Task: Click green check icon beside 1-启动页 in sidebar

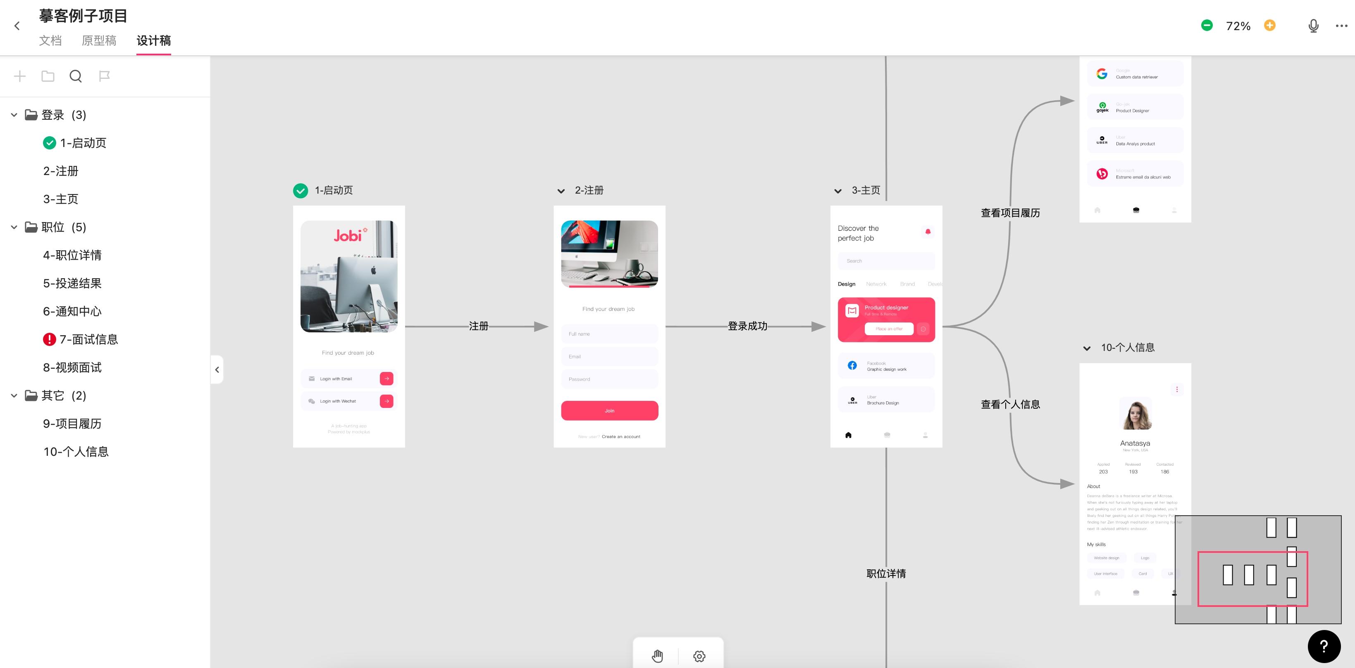Action: point(50,143)
